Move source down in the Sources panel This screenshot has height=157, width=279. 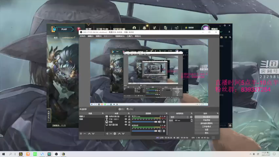(123, 134)
